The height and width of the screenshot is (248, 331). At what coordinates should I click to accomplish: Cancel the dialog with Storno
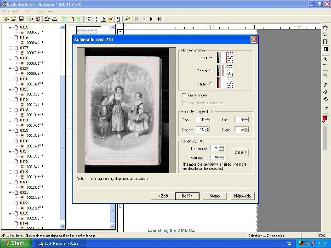[215, 196]
